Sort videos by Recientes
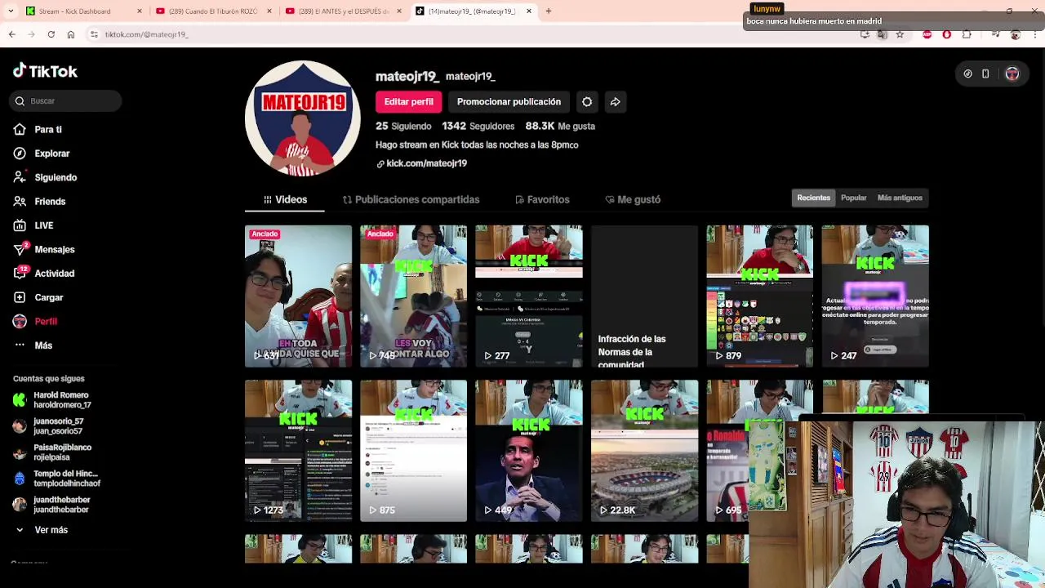The height and width of the screenshot is (588, 1045). point(814,198)
